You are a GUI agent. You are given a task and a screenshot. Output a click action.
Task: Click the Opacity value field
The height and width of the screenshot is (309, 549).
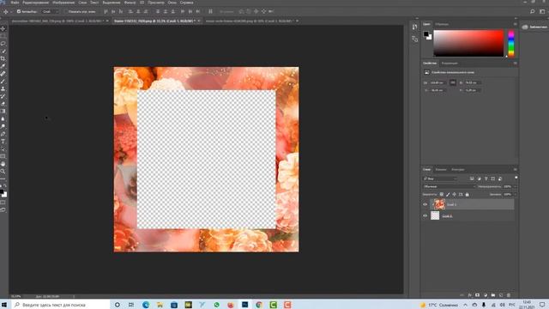pos(507,187)
